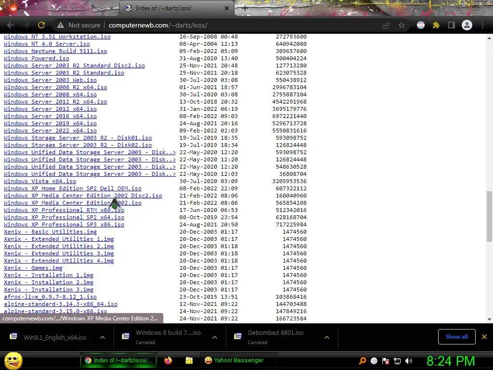Click the Chrome taskbar button Index of /~dartz/isos/
The height and width of the screenshot is (370, 493).
[x=118, y=360]
